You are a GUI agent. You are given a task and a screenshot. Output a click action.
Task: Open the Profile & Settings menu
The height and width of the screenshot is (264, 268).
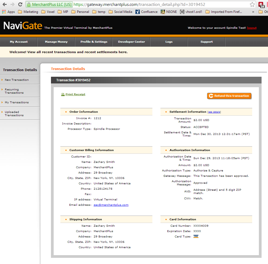click(x=94, y=42)
